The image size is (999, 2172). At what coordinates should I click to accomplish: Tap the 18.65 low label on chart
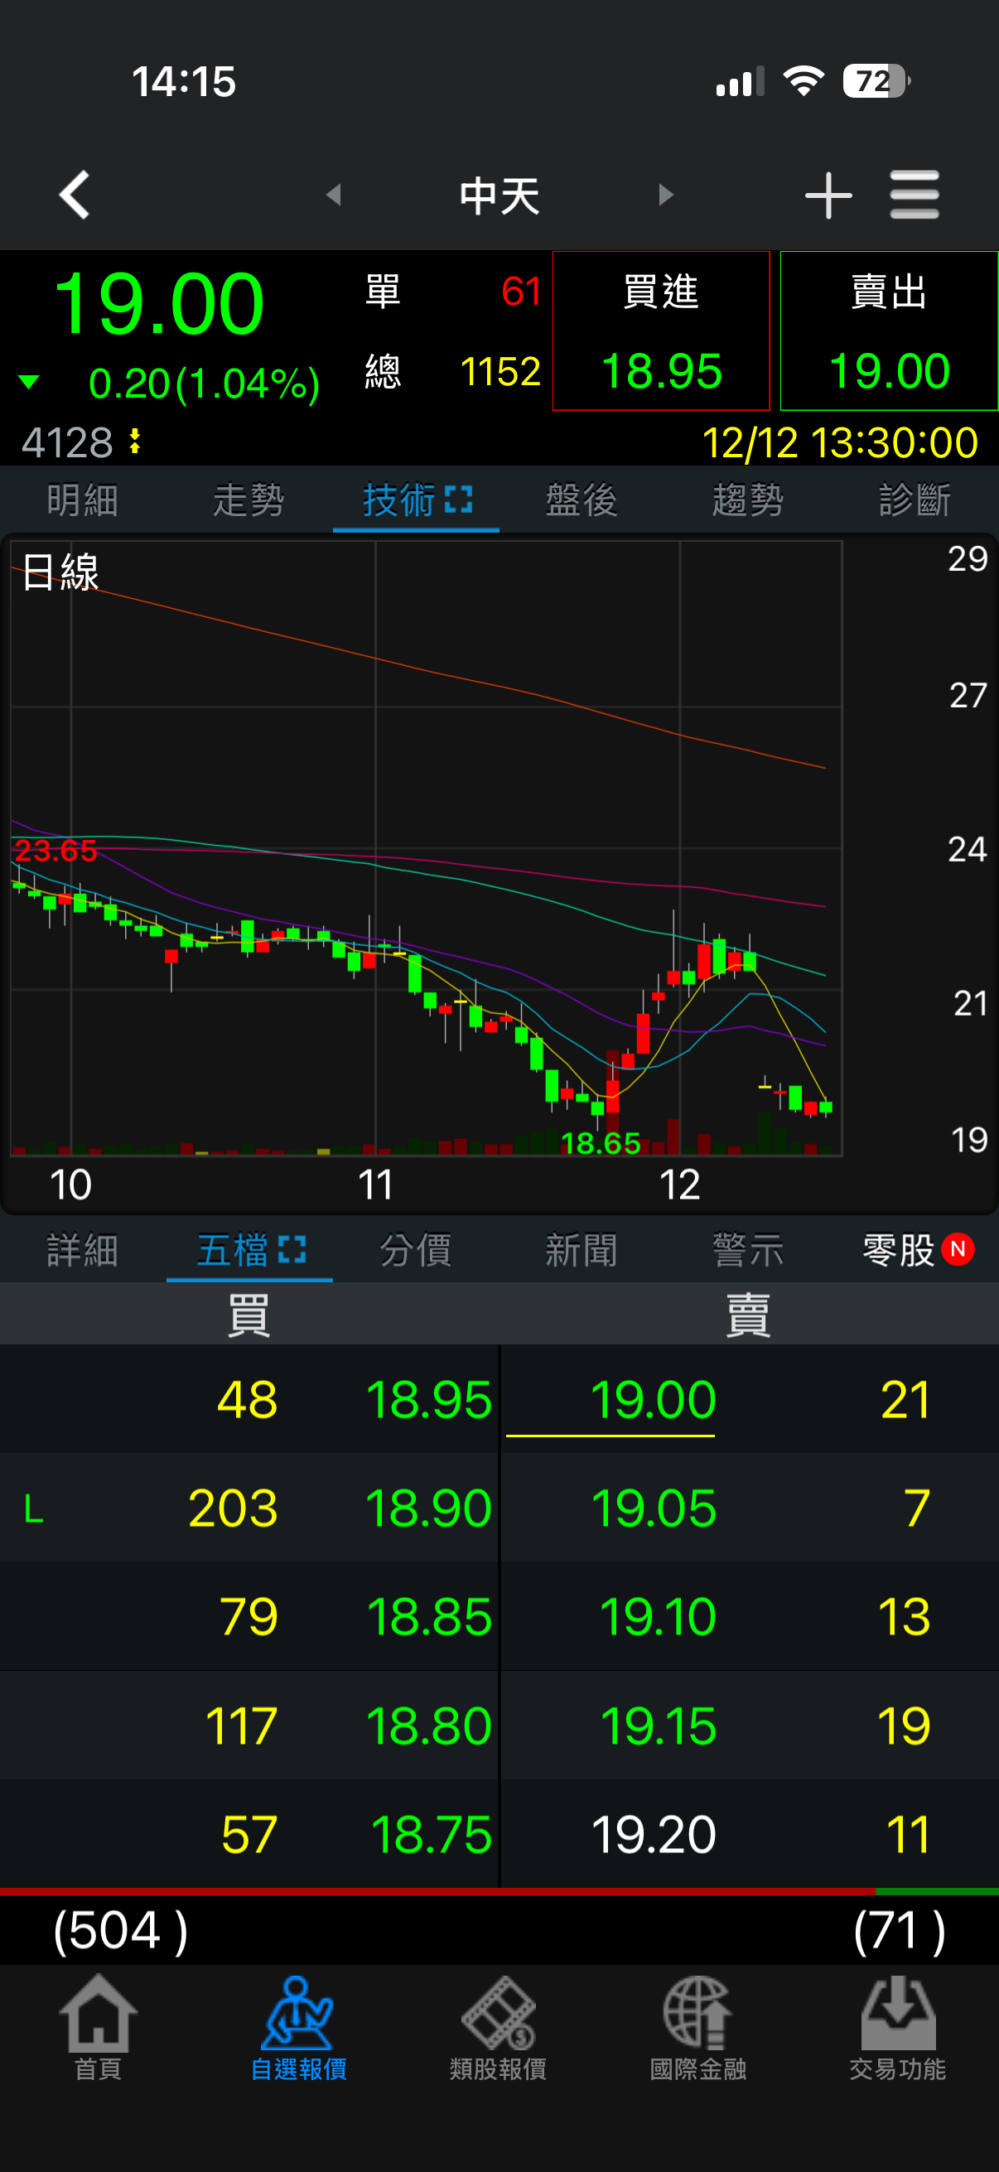tap(601, 1143)
